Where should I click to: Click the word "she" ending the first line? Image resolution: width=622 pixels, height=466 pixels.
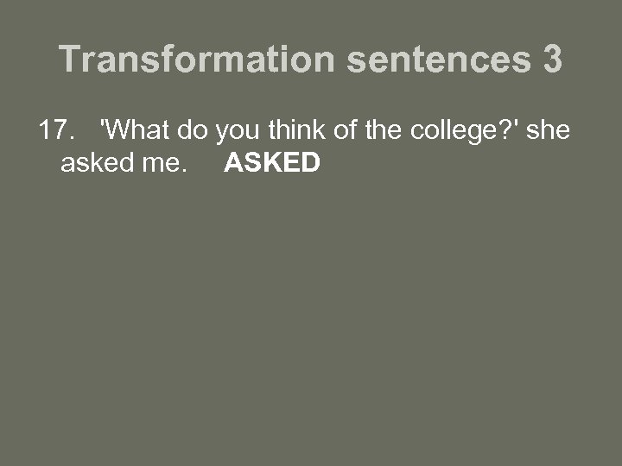click(549, 132)
